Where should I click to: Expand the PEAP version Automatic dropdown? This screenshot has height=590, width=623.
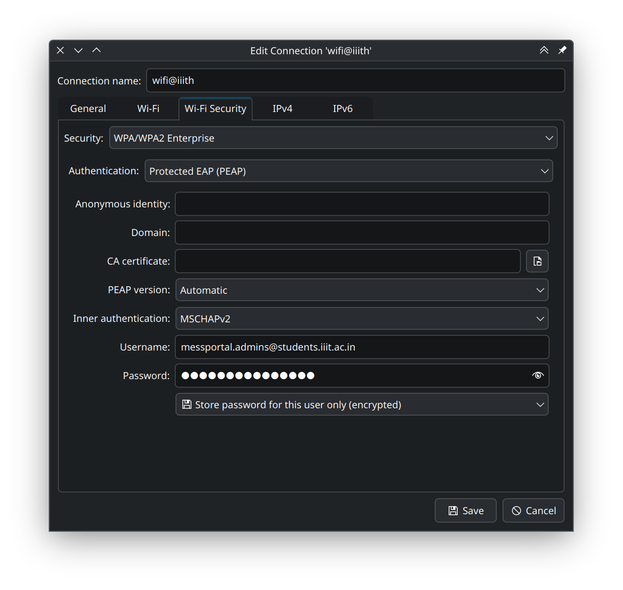click(x=362, y=290)
